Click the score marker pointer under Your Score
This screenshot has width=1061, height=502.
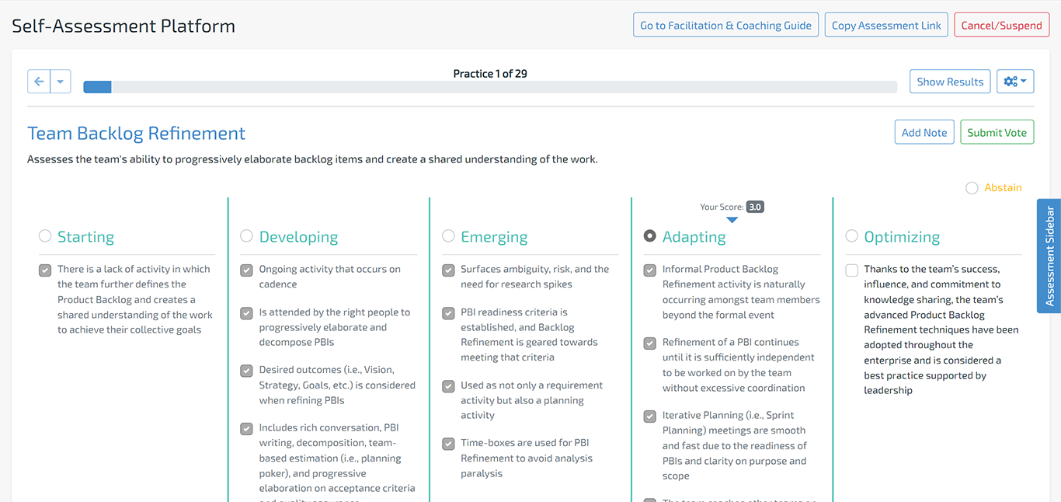tap(732, 219)
